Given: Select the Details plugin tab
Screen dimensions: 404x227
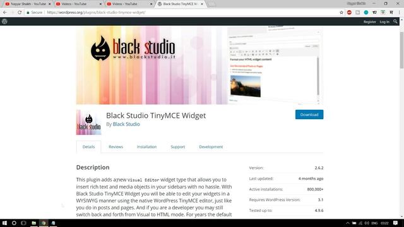Looking at the screenshot, I should 88,147.
